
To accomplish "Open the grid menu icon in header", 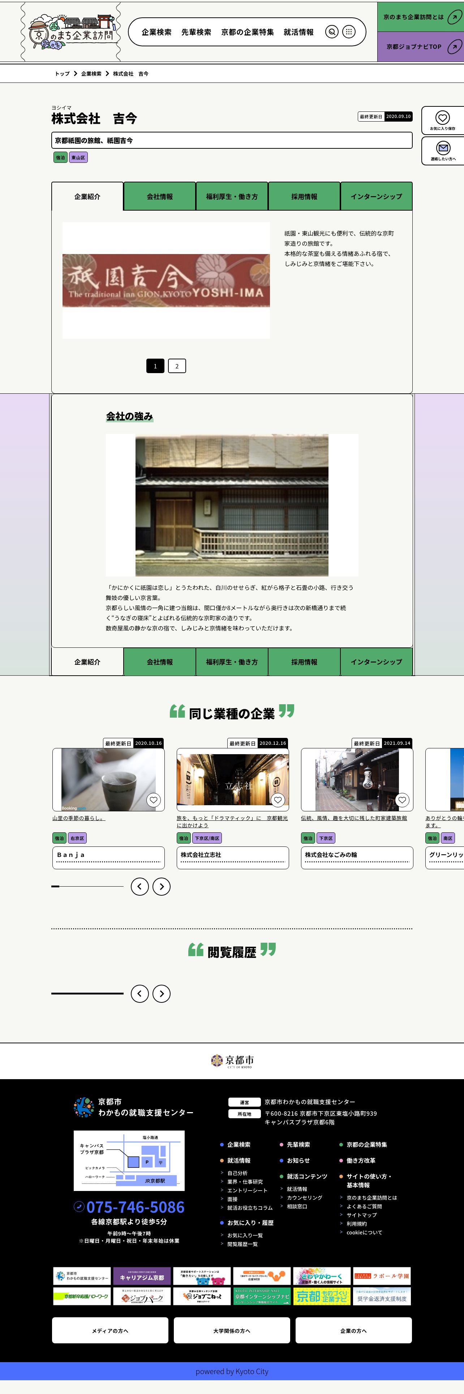I will tap(349, 32).
